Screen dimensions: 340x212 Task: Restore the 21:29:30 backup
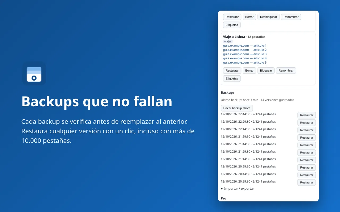307,153
